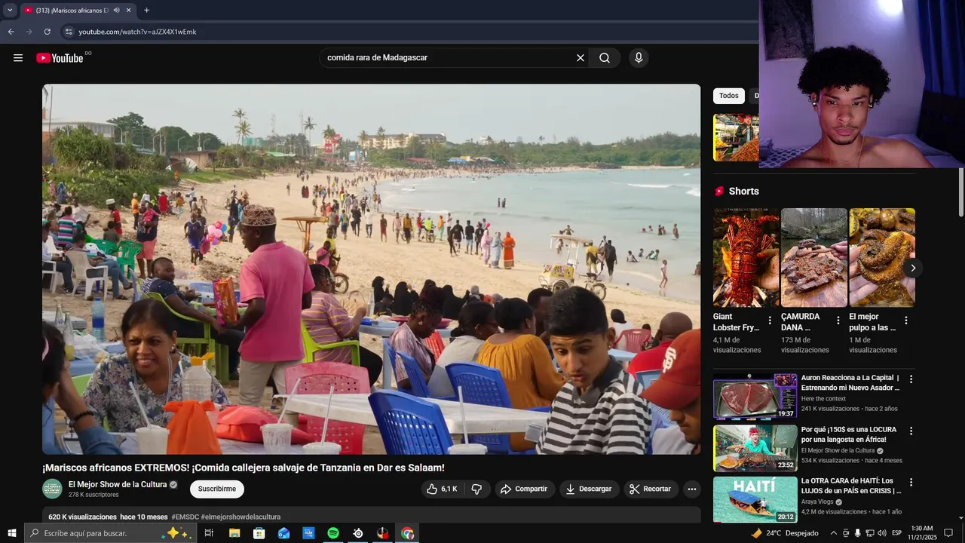Open the ESP language selector
Screen dimensions: 965x543
point(896,533)
